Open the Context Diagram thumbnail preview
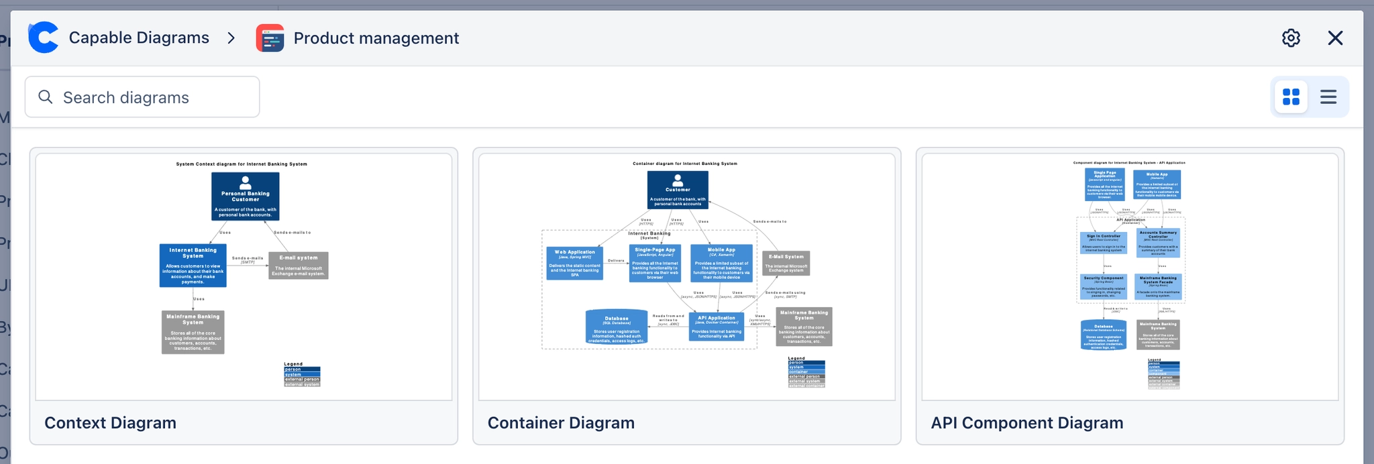1374x464 pixels. point(244,276)
